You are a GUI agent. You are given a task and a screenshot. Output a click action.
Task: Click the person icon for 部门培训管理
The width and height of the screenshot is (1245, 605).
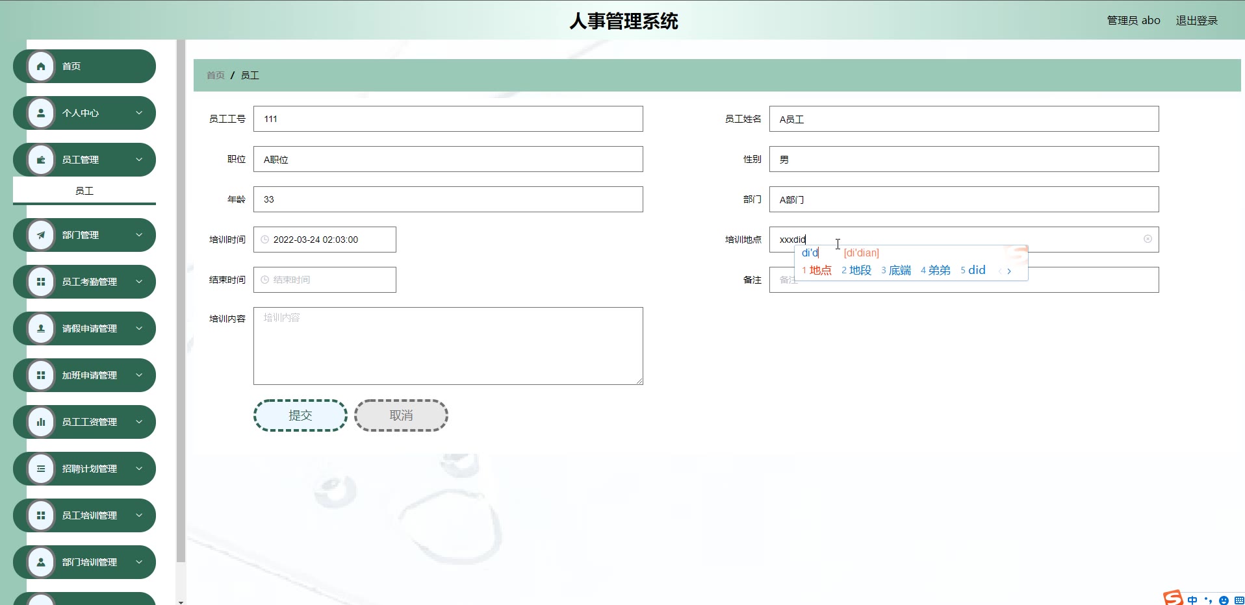(41, 562)
